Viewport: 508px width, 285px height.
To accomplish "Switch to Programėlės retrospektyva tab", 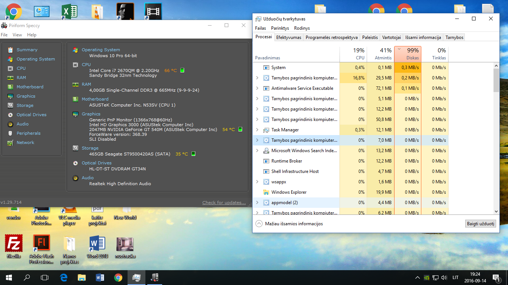I will (x=332, y=37).
